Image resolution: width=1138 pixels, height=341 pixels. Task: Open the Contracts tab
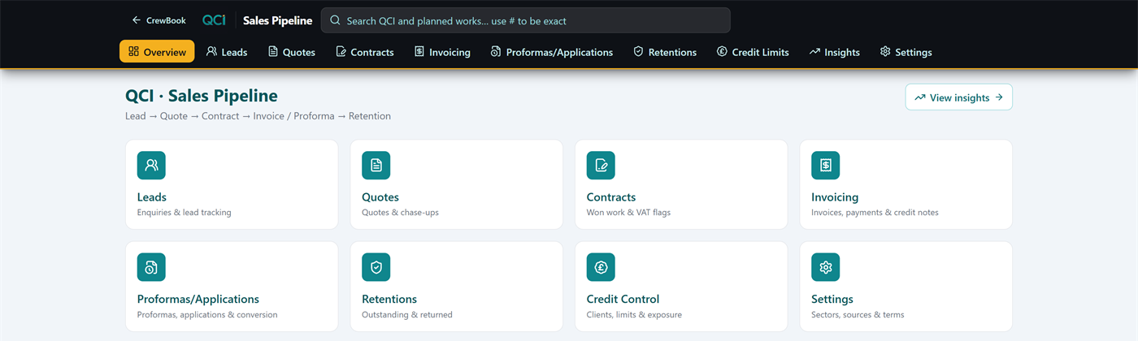[x=365, y=51]
